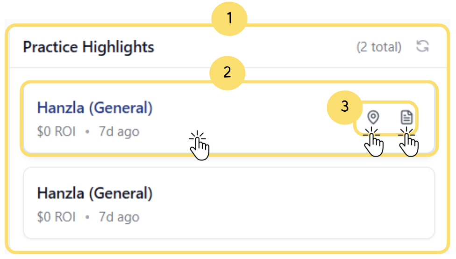Click the yellow badge numbered 3
The width and height of the screenshot is (456, 259).
pos(344,107)
